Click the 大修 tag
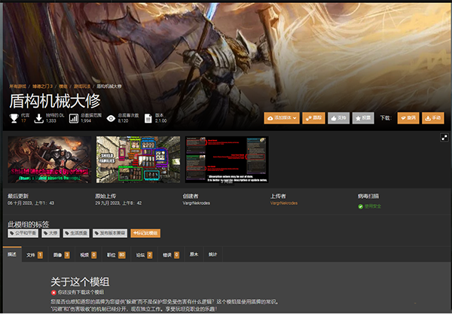The height and width of the screenshot is (314, 452). click(x=50, y=233)
